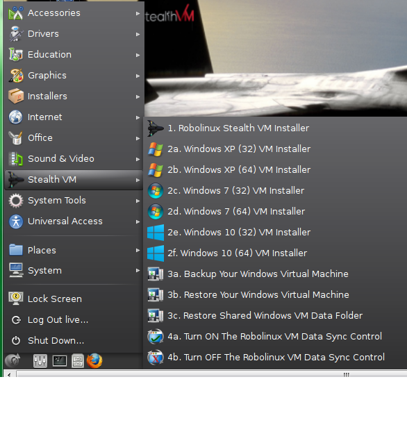
Task: Click the Internet globe icon
Action: coord(15,117)
